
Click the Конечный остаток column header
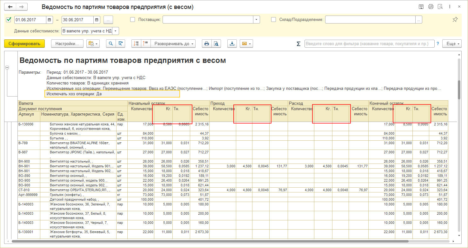click(x=409, y=103)
